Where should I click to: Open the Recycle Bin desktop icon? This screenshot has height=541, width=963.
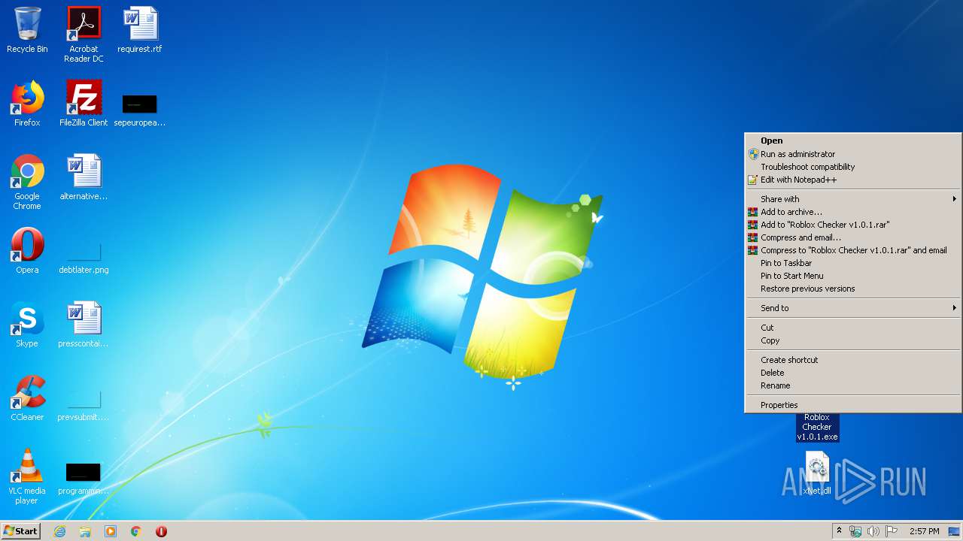pos(27,30)
